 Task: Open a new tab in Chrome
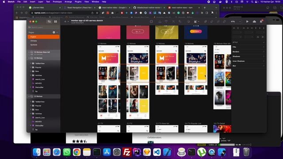pos(205,8)
